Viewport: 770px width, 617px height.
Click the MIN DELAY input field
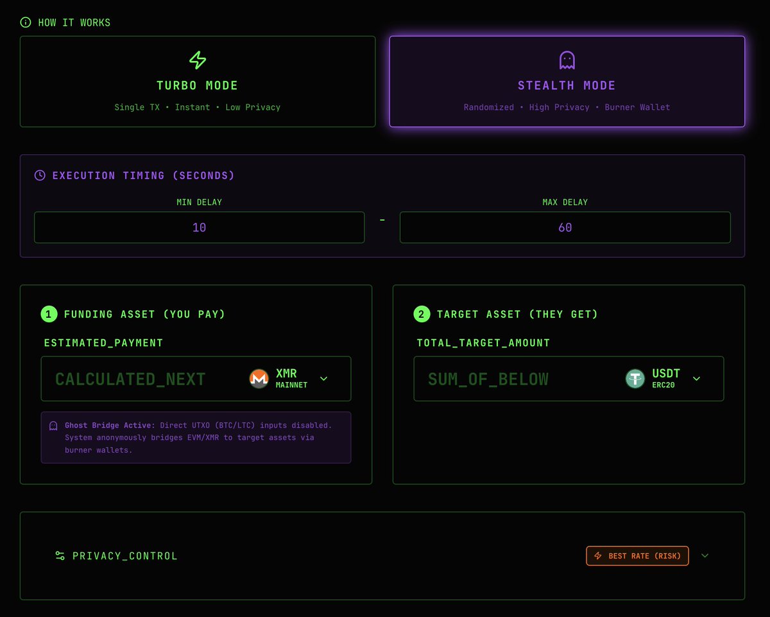200,227
